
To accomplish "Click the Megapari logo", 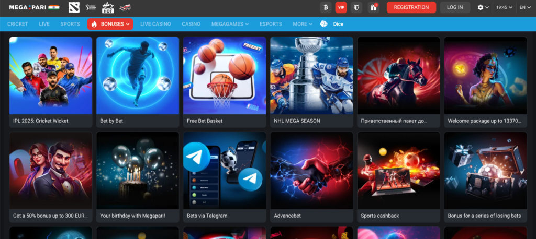I will pyautogui.click(x=34, y=7).
